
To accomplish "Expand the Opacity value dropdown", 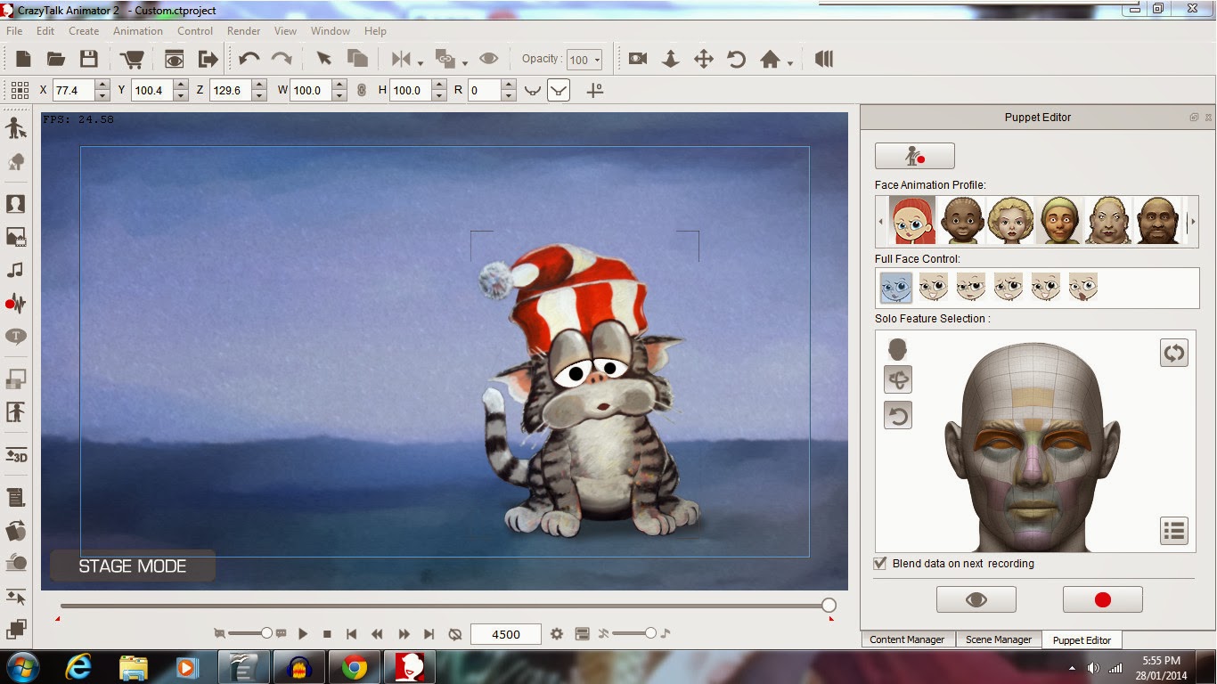I will point(596,61).
